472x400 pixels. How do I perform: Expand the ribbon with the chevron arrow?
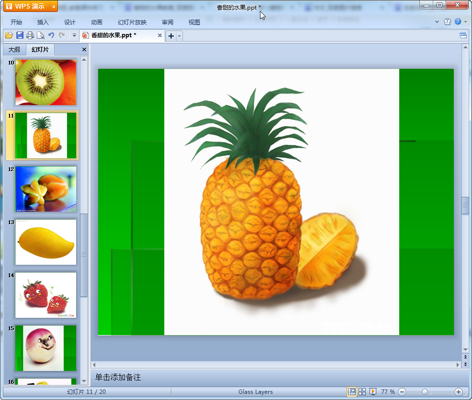(437, 22)
